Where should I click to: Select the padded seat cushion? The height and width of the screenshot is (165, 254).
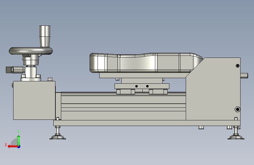pyautogui.click(x=146, y=63)
